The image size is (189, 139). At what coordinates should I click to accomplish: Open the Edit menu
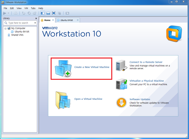(12, 8)
